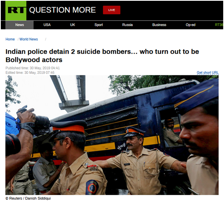Click the Get short URL link
The width and height of the screenshot is (224, 203).
coord(208,73)
